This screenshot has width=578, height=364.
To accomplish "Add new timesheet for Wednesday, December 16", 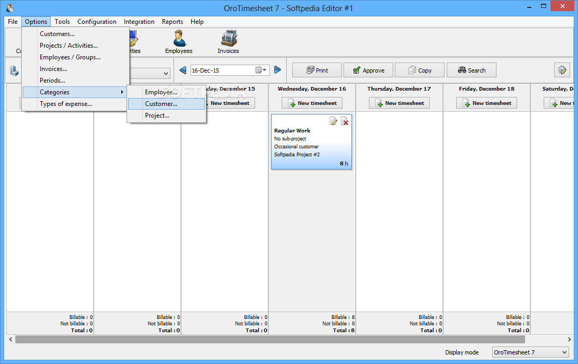I will coord(312,103).
